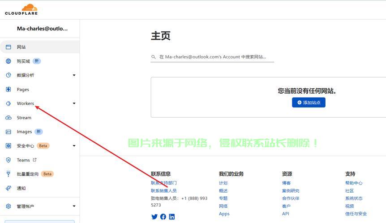The height and width of the screenshot is (223, 386).
Task: Click the Workers diamond icon
Action: coord(9,103)
